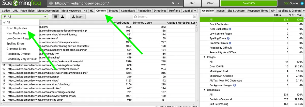This screenshot has height=107, width=305.
Task: Open the Hreflang tab
Action: [x=175, y=11]
